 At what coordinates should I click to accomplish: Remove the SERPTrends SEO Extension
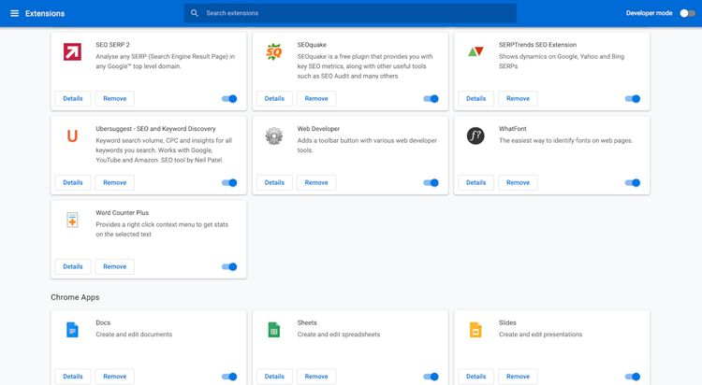pos(518,98)
